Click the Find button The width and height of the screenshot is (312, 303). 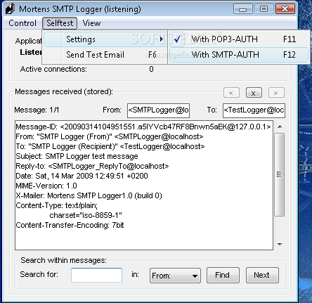click(x=223, y=275)
